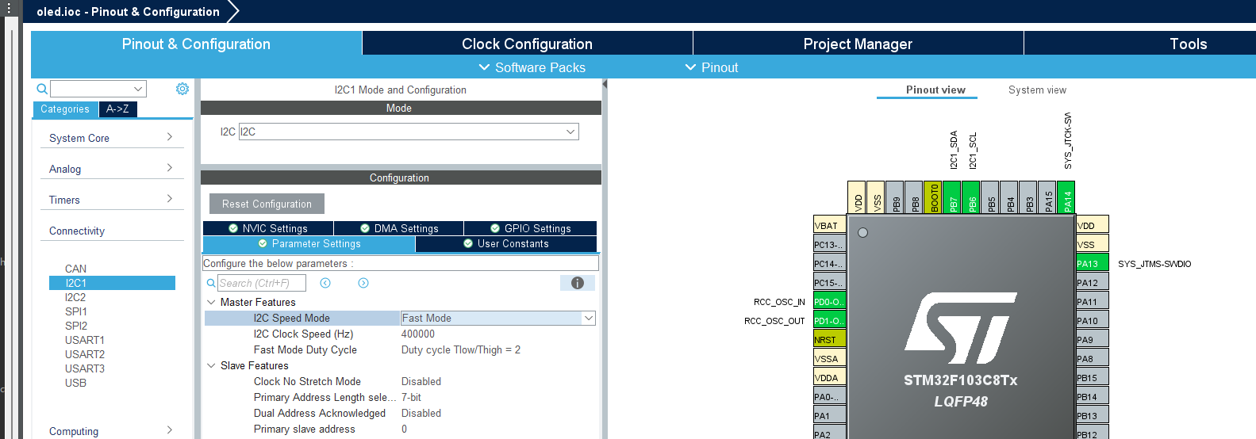Open the Tools tab

coord(1188,44)
